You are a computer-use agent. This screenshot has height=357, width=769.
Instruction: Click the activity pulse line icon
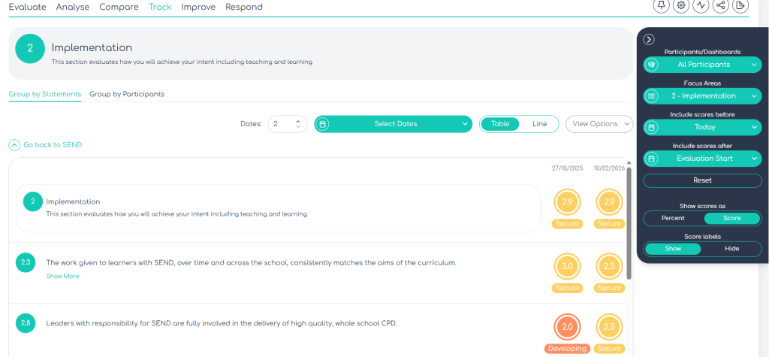coord(701,5)
